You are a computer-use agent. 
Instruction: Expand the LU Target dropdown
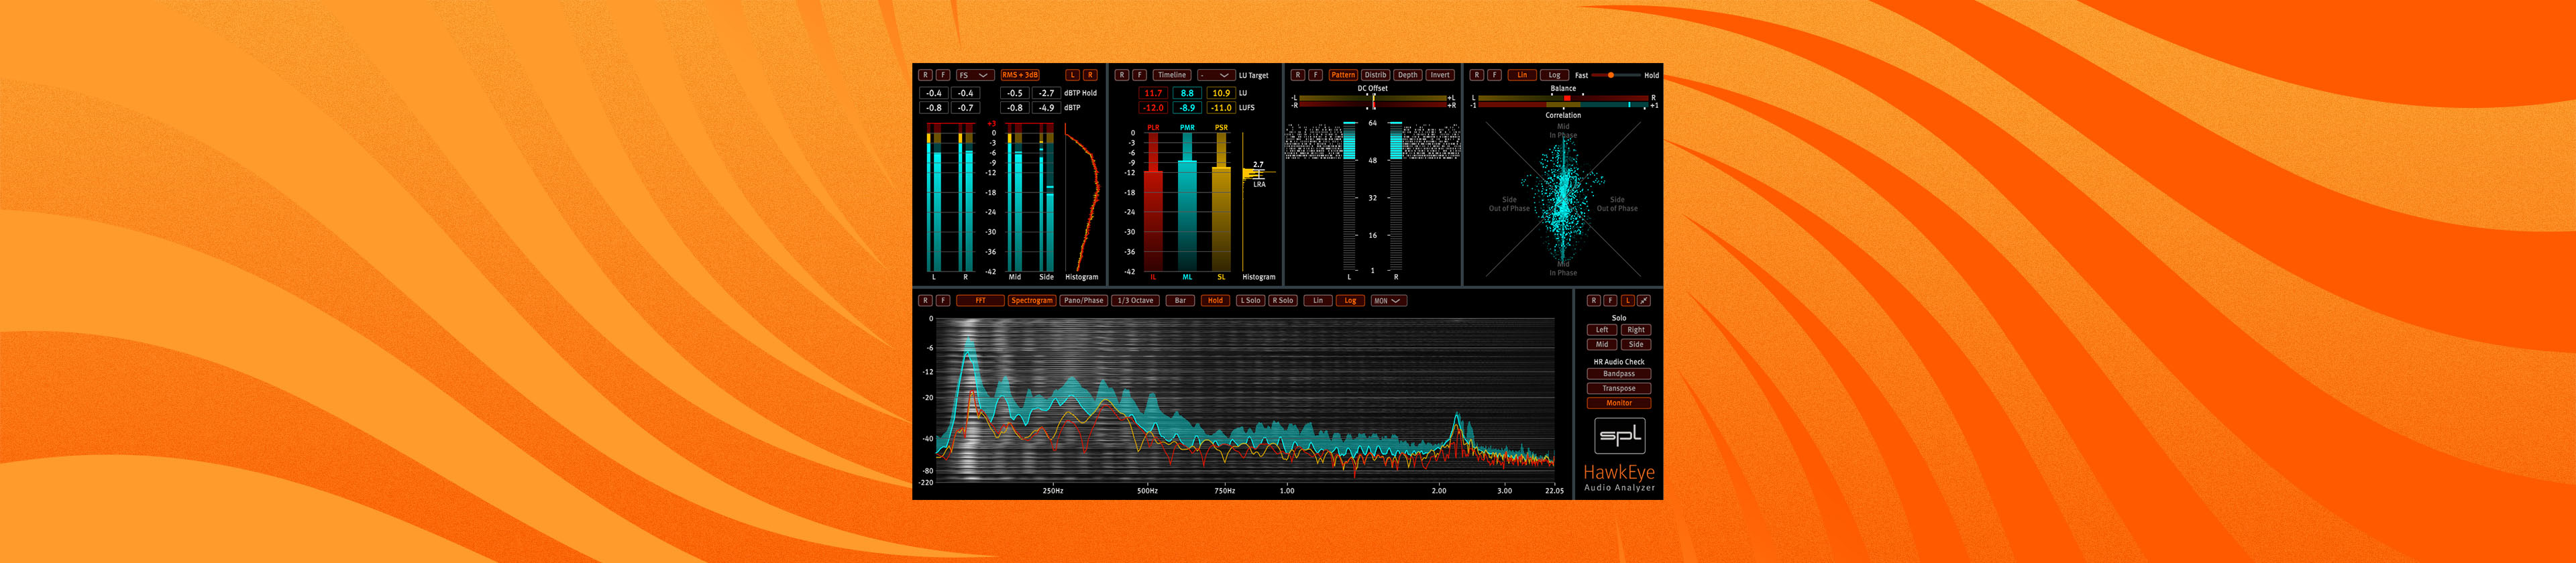[x=1215, y=75]
